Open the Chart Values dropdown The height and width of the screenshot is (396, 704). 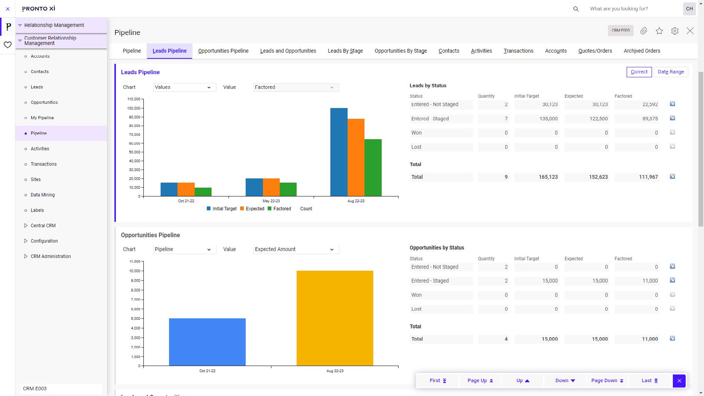coord(184,87)
